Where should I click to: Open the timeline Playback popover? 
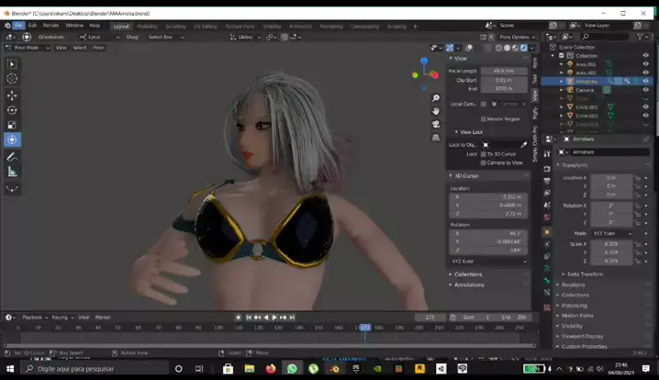(x=34, y=318)
